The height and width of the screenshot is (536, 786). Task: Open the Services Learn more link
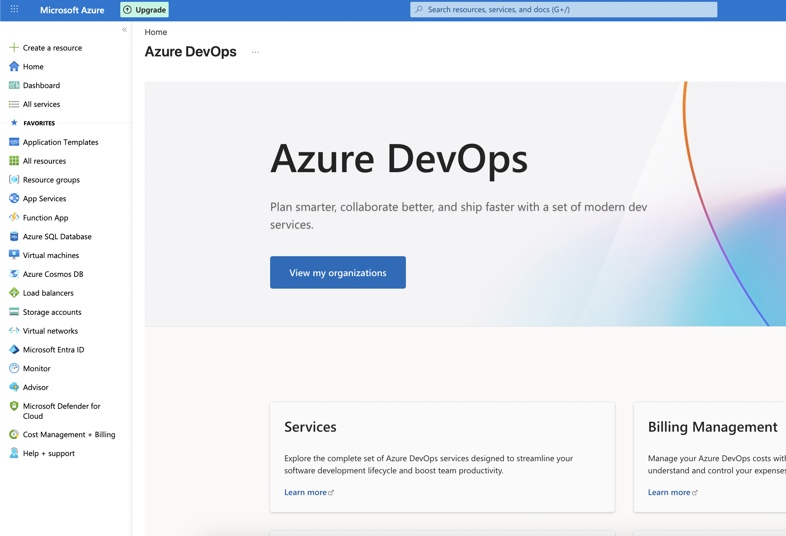(x=305, y=492)
